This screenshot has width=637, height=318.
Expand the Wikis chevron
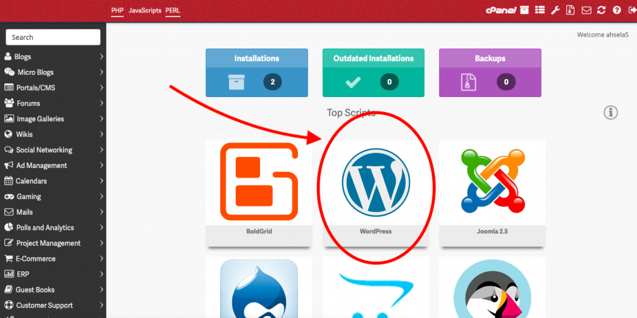pyautogui.click(x=101, y=134)
